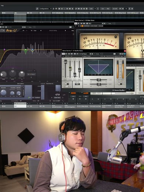Click the limiter Loudness button
This screenshot has width=144, height=192.
(x=37, y=97)
